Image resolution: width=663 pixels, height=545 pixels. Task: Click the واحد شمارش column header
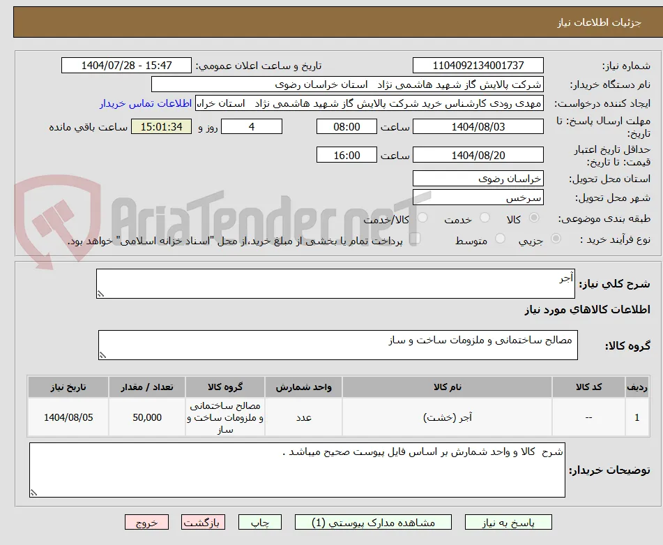pos(303,387)
